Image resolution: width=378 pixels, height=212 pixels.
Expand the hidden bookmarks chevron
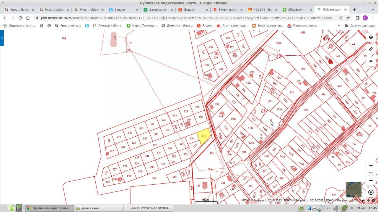339,26
